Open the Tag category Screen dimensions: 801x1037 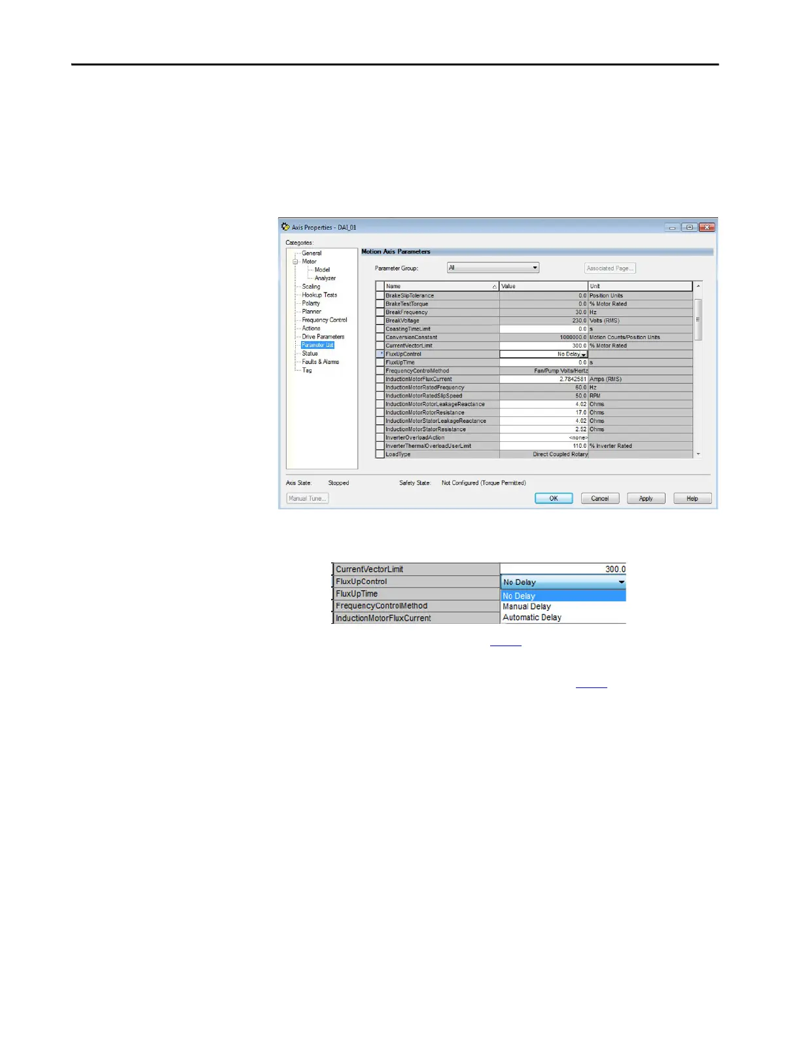(x=307, y=371)
